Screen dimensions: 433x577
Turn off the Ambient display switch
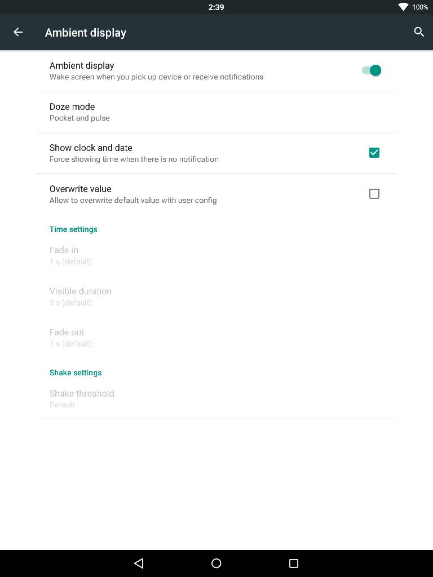tap(372, 70)
